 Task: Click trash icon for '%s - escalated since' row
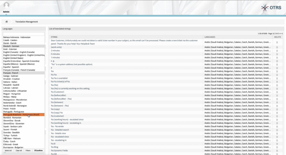pos(277,137)
